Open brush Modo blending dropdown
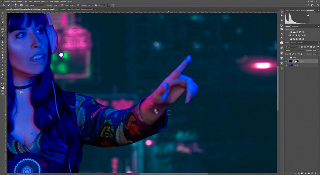The height and width of the screenshot is (175, 320). pyautogui.click(x=37, y=5)
